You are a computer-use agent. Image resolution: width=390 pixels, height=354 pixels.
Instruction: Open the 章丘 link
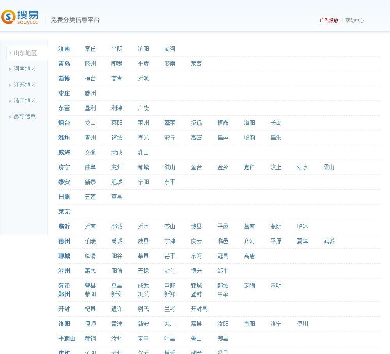coord(90,49)
